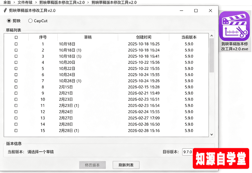
Task: Select draft name 2月21日
Action: 66,93
